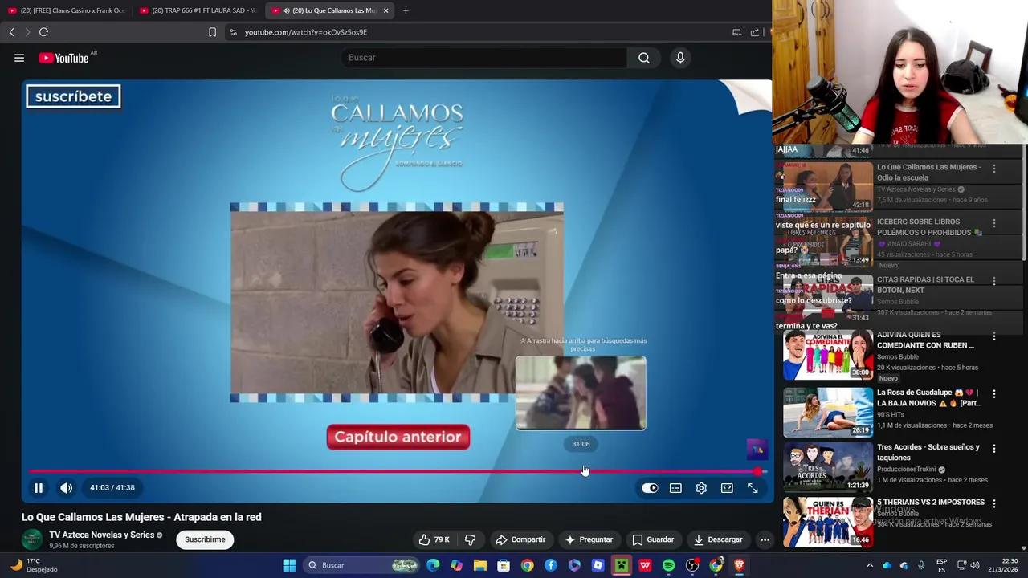1028x578 pixels.
Task: Subscribe with the Suscribirme button
Action: point(205,539)
